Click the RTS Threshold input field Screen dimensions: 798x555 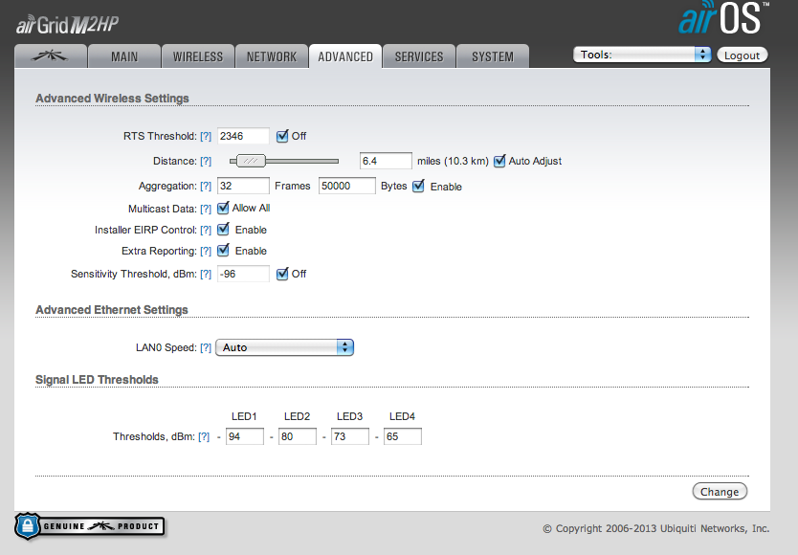243,136
